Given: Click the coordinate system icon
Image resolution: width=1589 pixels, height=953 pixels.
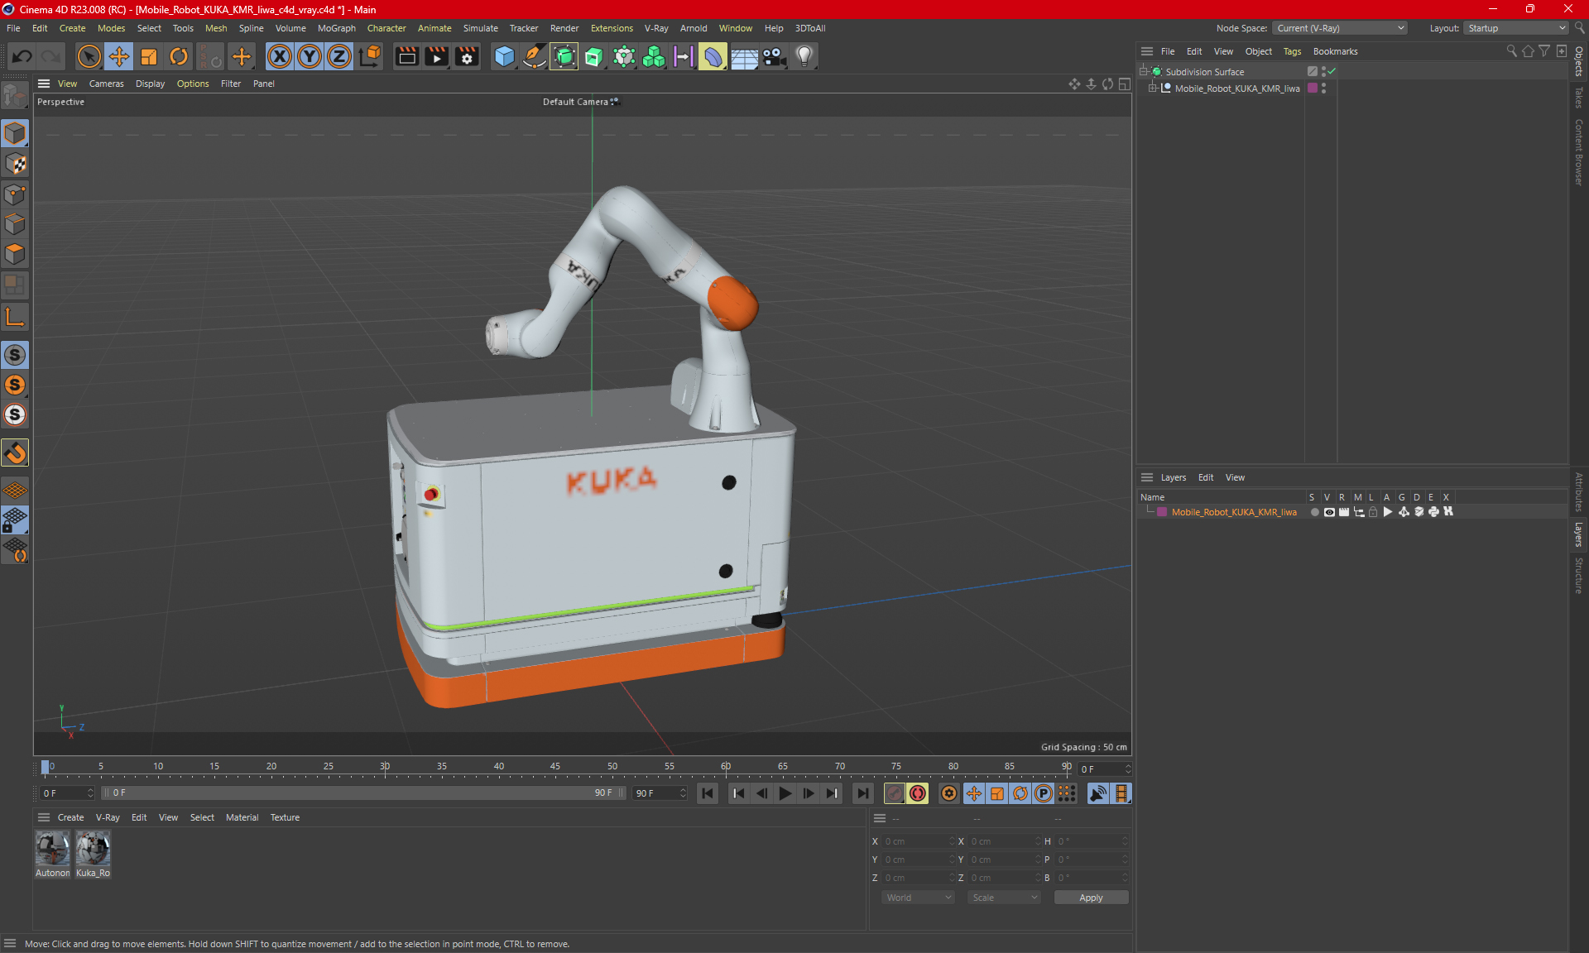Looking at the screenshot, I should click(371, 56).
